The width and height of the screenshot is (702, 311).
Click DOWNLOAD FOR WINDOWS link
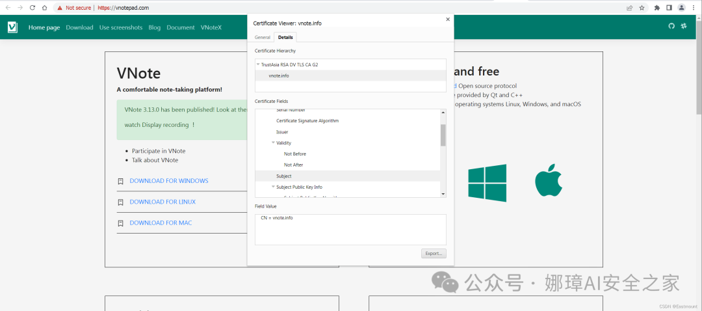click(169, 181)
